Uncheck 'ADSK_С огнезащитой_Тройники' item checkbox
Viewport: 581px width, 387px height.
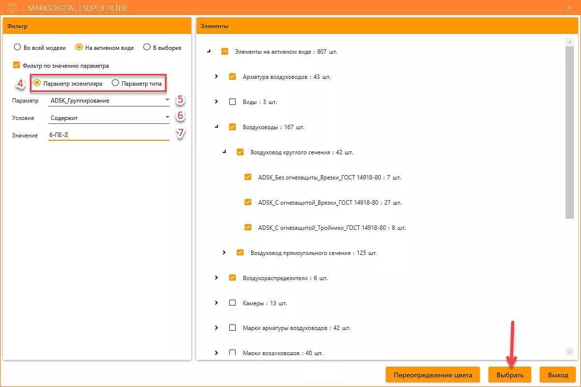point(248,227)
